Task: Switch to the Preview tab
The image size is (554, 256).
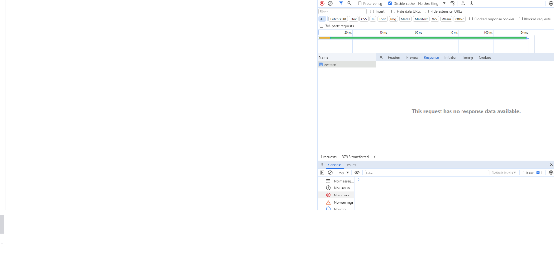Action: tap(412, 57)
